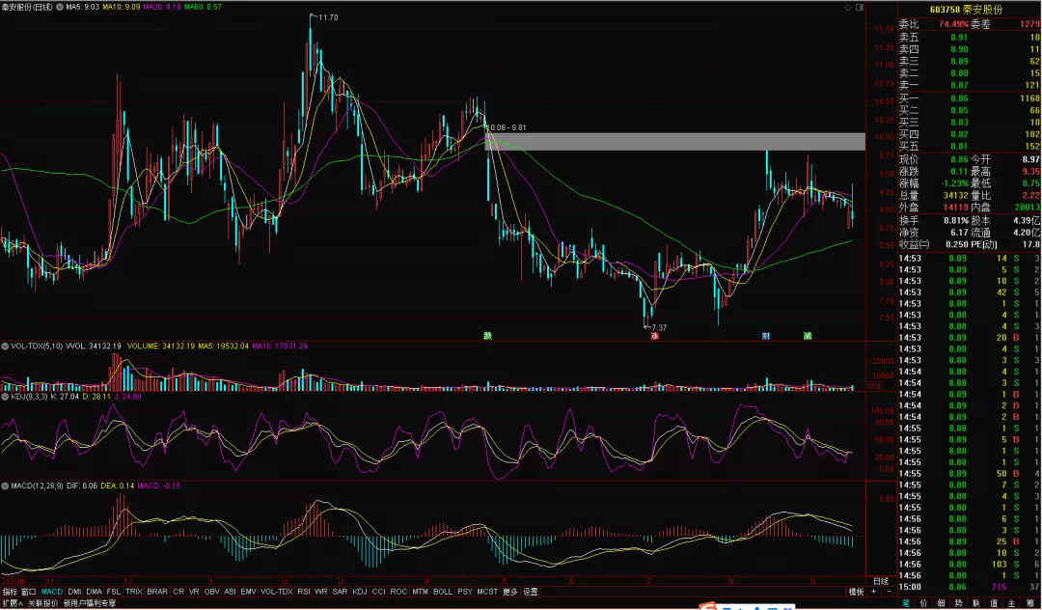This screenshot has width=1042, height=610.
Task: Switch to the DMA indicator tab
Action: [95, 592]
